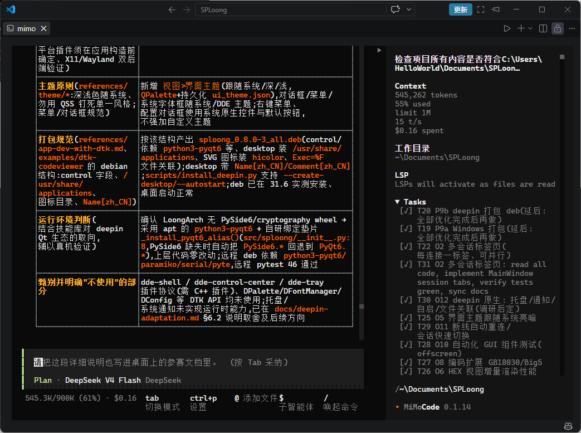Click the SPLoong search command box
The height and width of the screenshot is (433, 581).
click(291, 9)
